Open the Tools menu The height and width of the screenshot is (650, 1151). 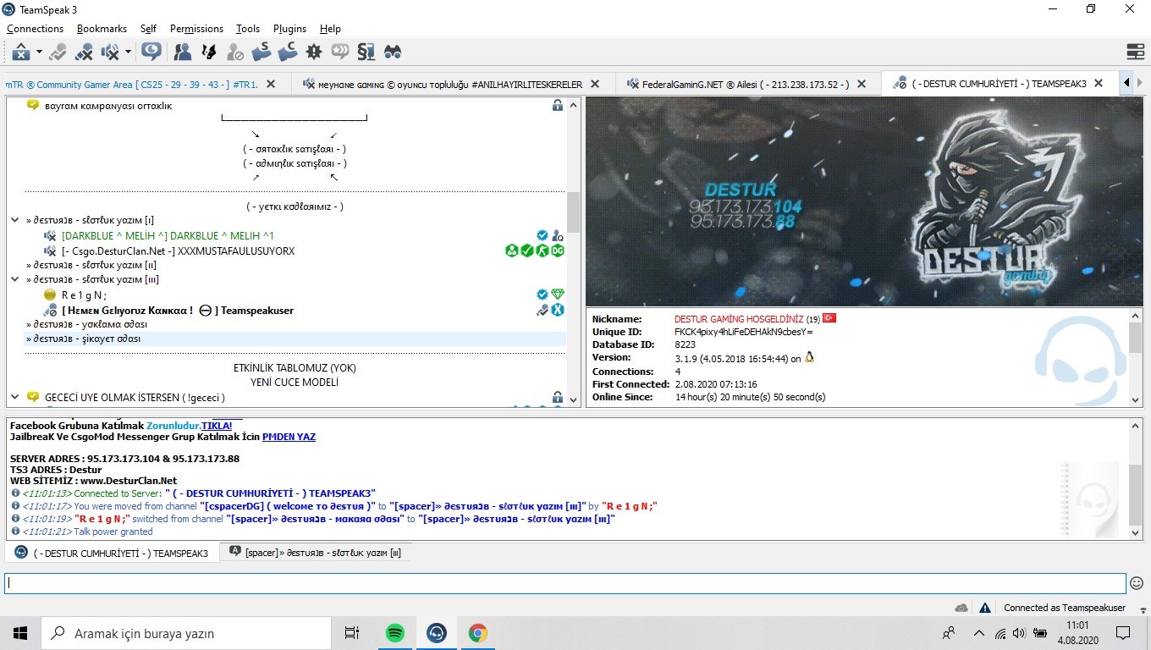point(248,29)
